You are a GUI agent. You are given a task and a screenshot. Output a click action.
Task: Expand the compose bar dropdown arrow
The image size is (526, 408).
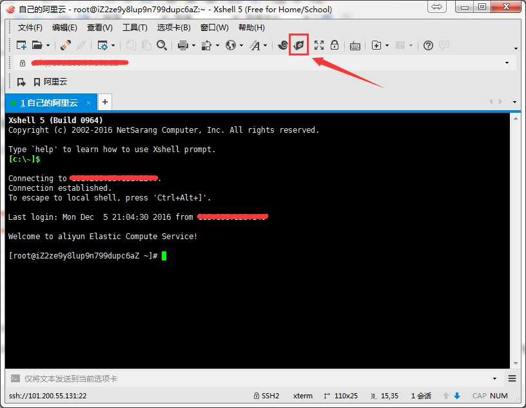pyautogui.click(x=494, y=379)
